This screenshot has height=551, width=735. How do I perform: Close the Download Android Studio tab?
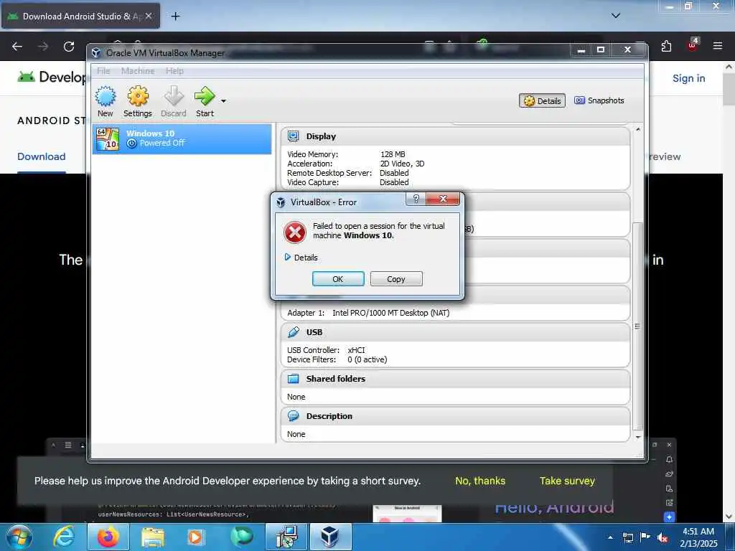(149, 16)
